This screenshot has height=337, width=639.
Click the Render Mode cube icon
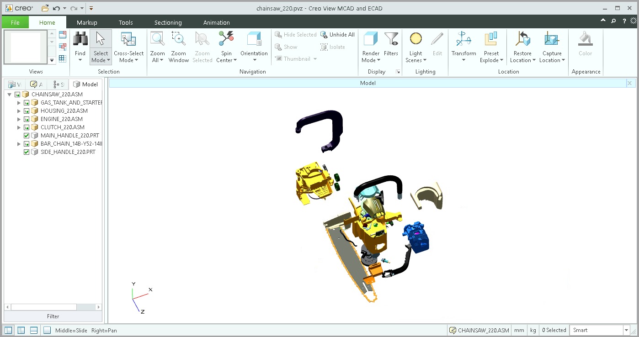[x=370, y=40]
